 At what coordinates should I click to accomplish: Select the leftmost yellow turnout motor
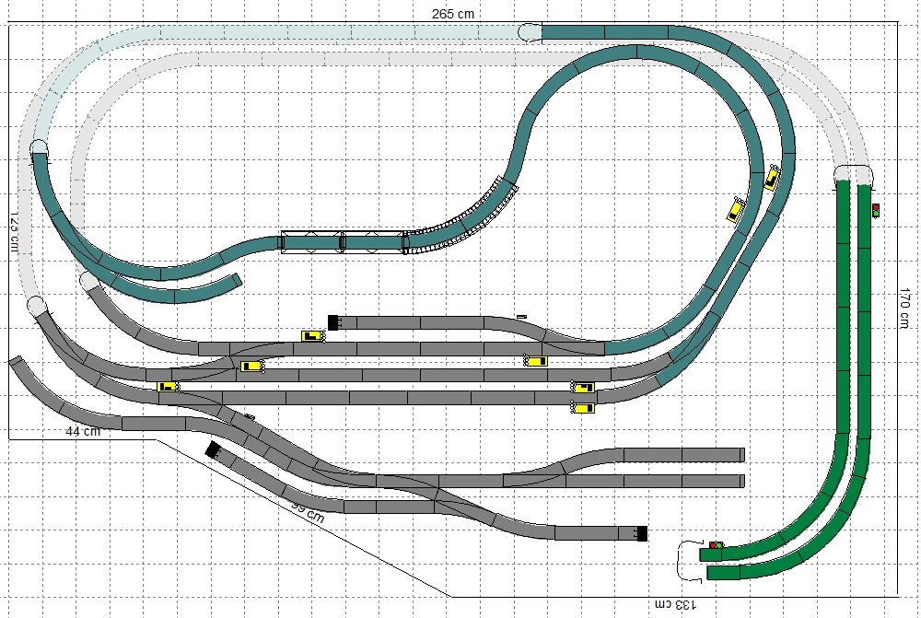(167, 387)
